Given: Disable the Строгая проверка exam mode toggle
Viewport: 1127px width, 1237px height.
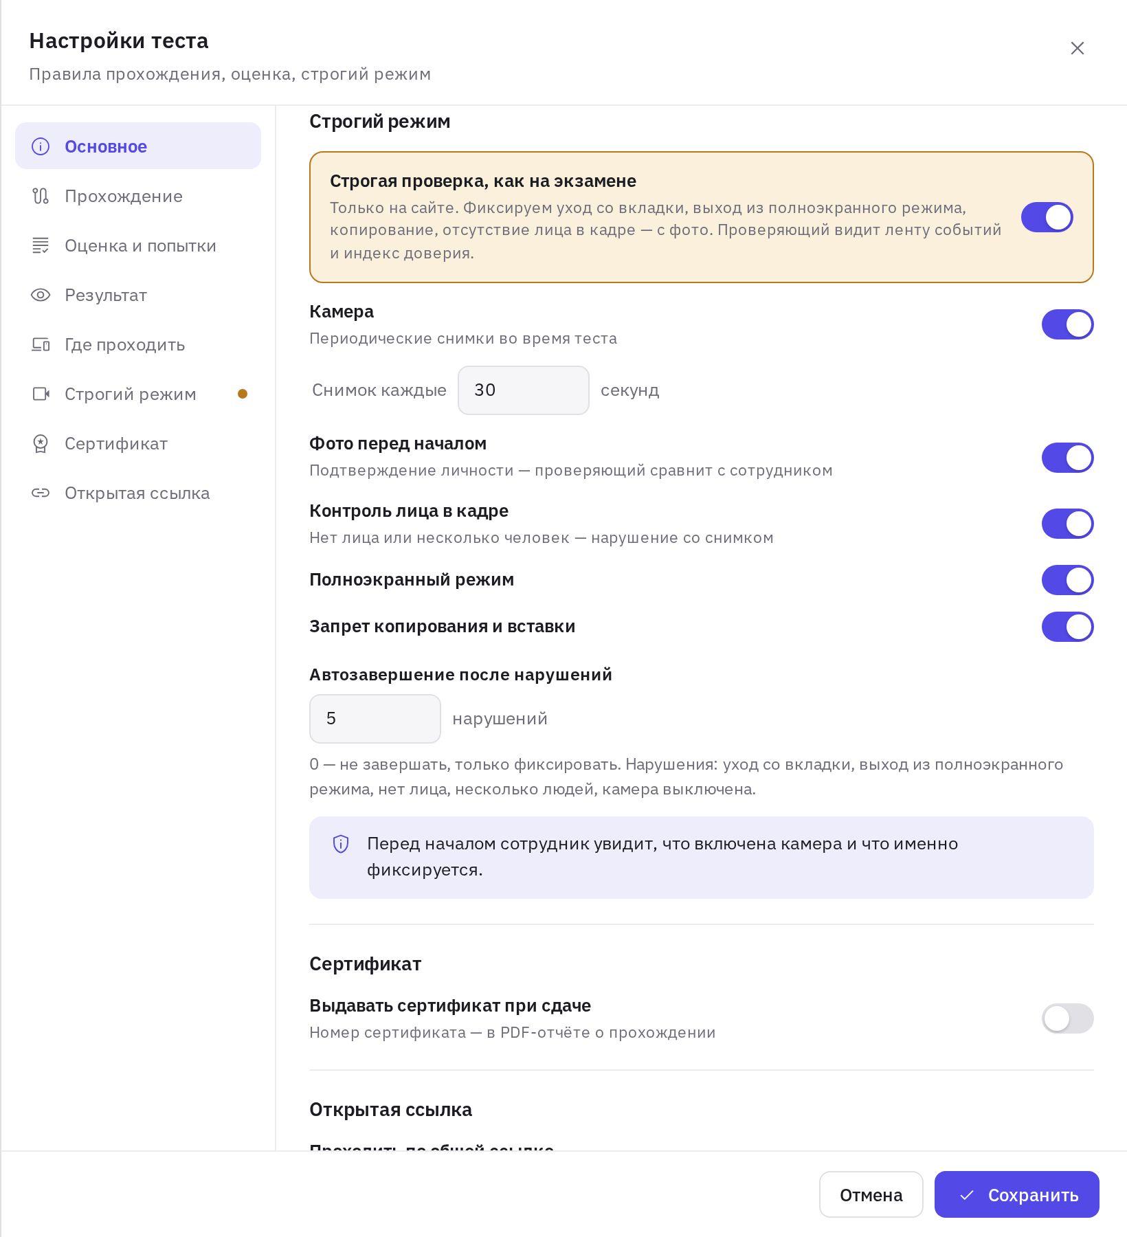Looking at the screenshot, I should pos(1047,217).
